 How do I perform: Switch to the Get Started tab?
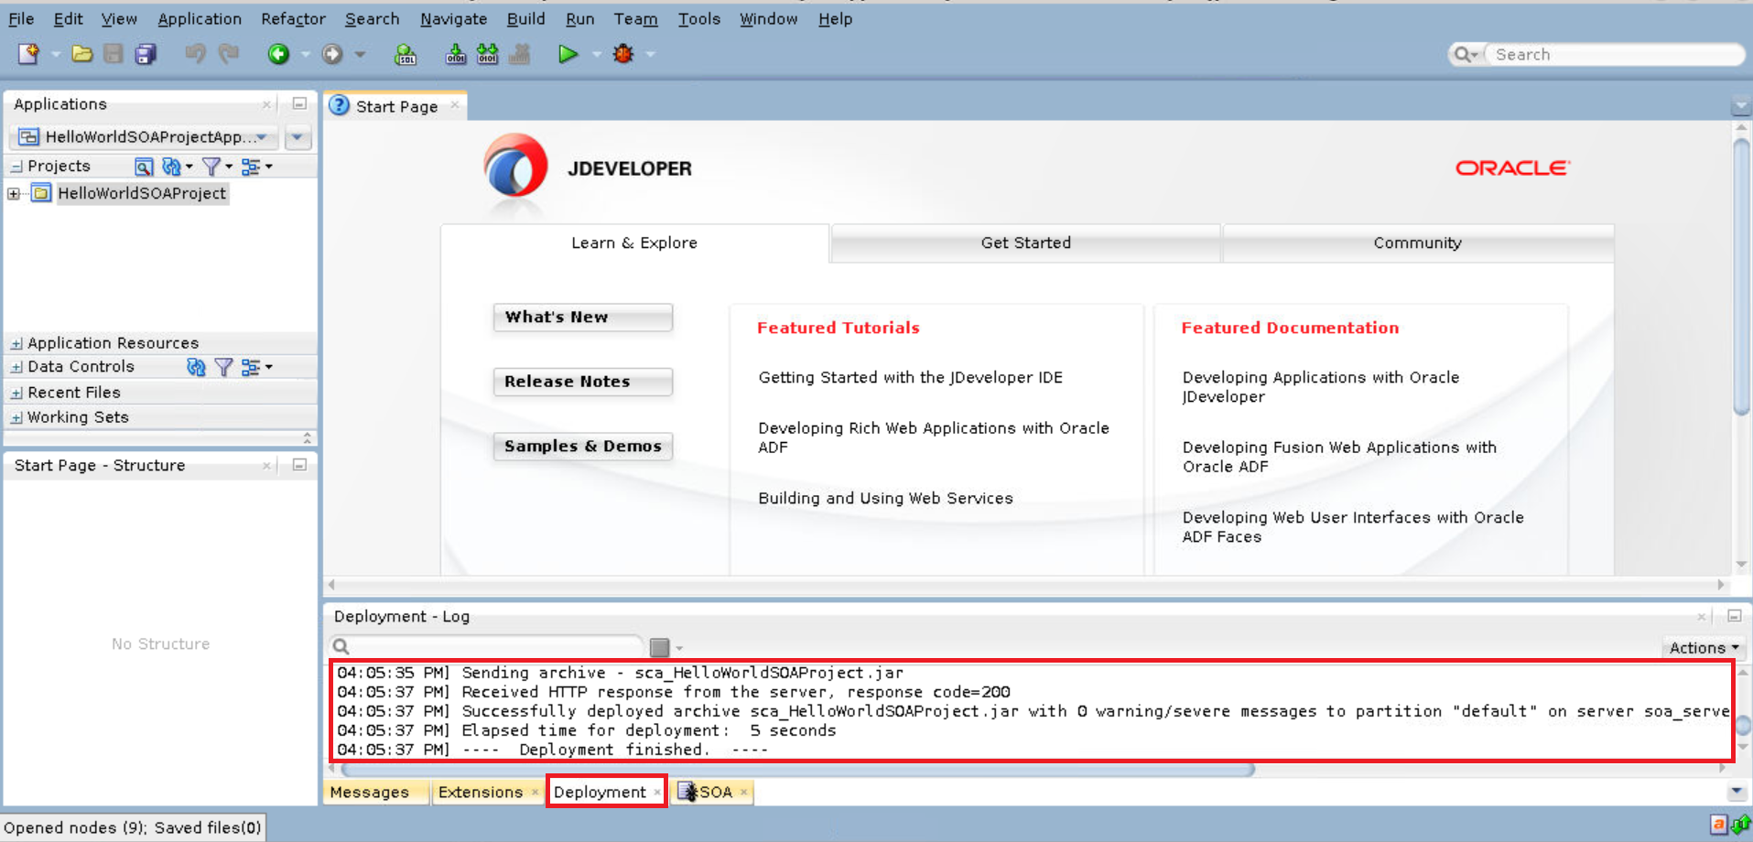pos(1025,243)
